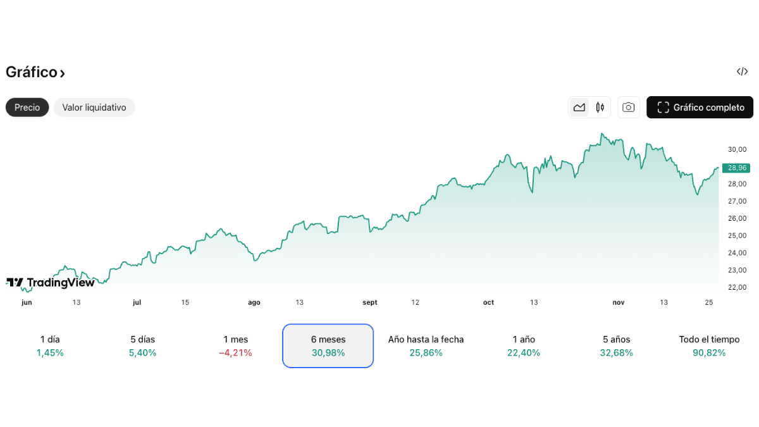This screenshot has height=427, width=759.
Task: Take chart snapshot with camera icon
Action: (628, 108)
